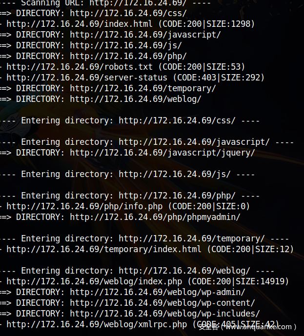Click the phpmyadmin directory URL
The height and width of the screenshot is (336, 304).
[x=155, y=217]
